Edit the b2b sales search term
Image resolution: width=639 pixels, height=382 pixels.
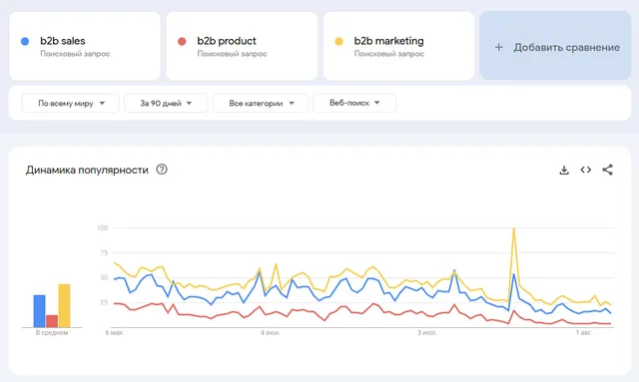pyautogui.click(x=63, y=41)
